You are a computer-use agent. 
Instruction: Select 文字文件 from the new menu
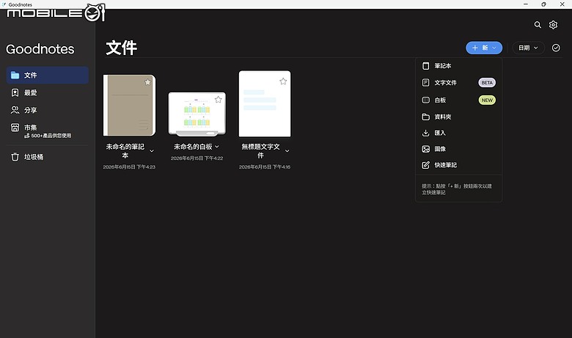(458, 82)
